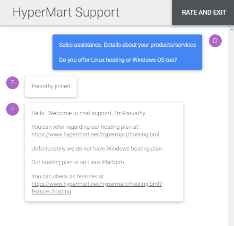This screenshot has height=226, width=234.
Task: Click the P avatar beside Parvathy joined
Action: pyautogui.click(x=12, y=83)
